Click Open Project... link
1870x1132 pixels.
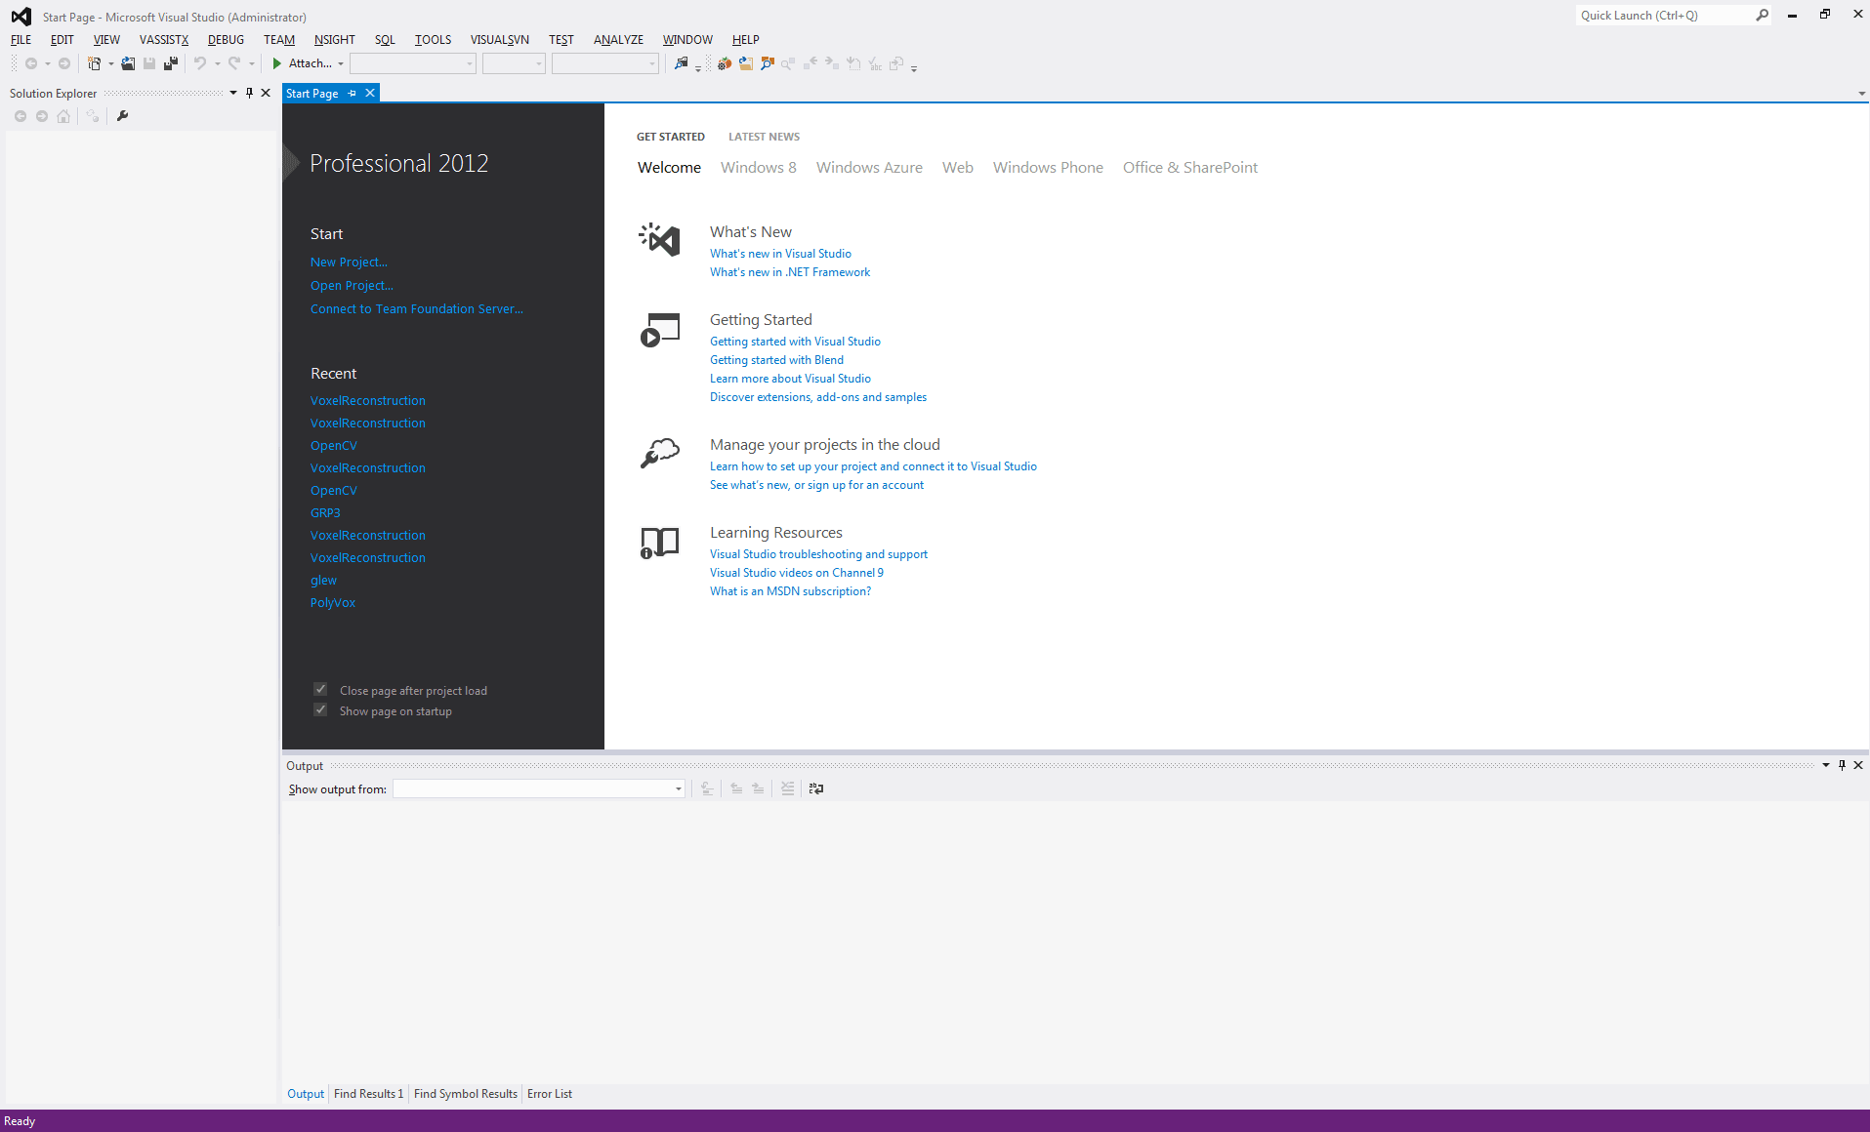point(352,286)
